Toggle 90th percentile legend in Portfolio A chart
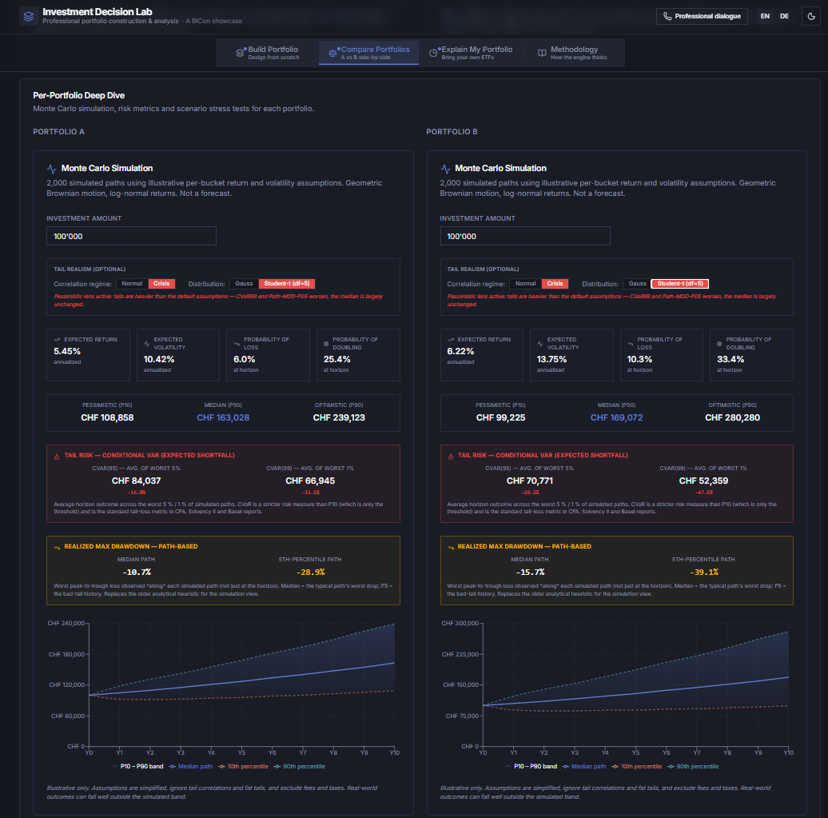Image resolution: width=828 pixels, height=818 pixels. click(x=300, y=767)
